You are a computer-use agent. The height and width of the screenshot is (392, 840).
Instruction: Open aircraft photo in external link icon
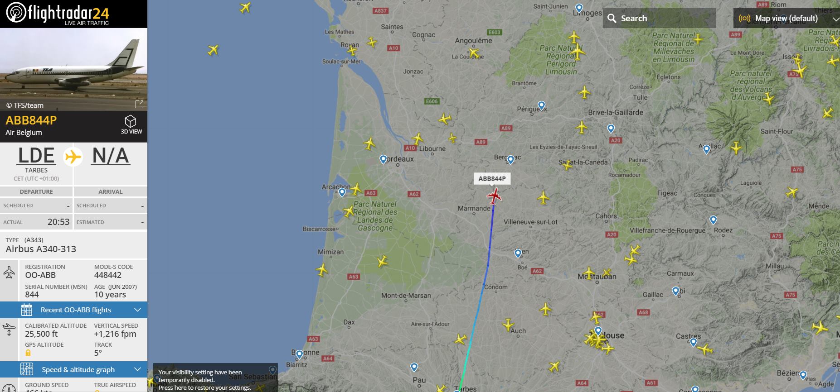[x=140, y=105]
